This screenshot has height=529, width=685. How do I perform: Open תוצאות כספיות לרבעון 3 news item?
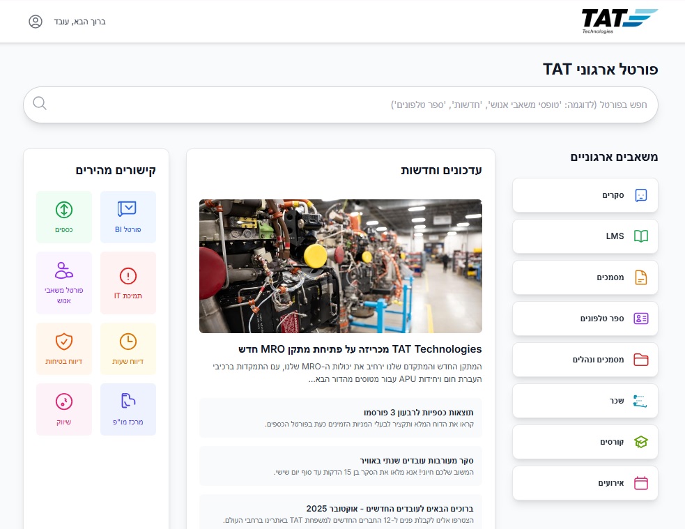pos(340,417)
